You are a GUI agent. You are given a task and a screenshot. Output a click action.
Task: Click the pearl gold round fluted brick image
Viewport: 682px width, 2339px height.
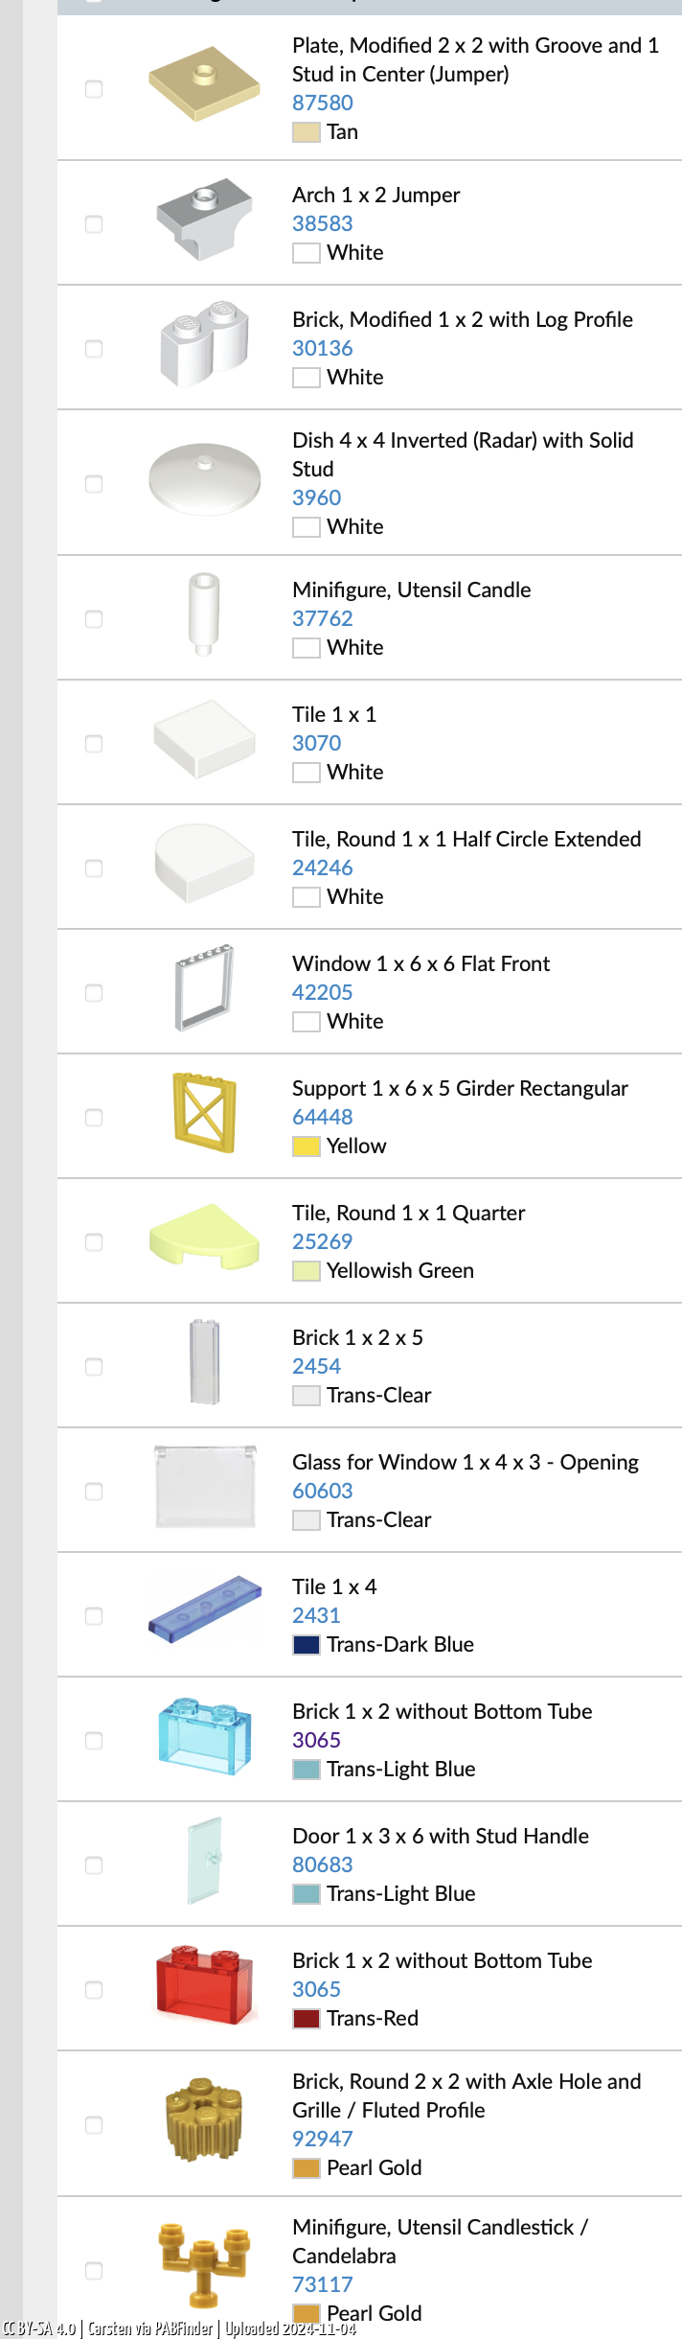coord(204,2120)
